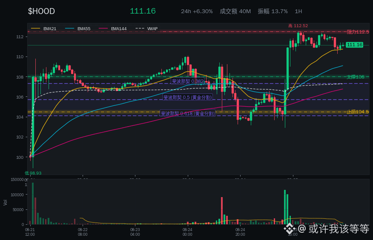Click the tall red volume bar before 08-24 20:00
Screen dimensions: 373x240
coord(222,211)
